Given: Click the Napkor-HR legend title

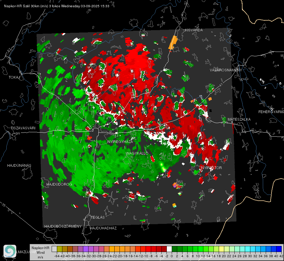Looking at the screenshot, I should tap(40, 248).
